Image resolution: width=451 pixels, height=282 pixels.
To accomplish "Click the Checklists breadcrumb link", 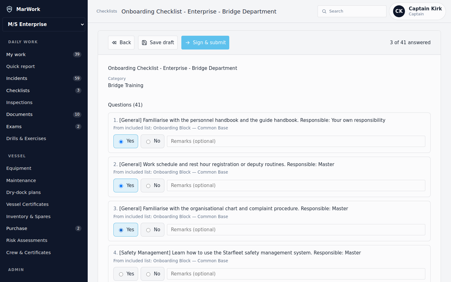I will [x=107, y=11].
